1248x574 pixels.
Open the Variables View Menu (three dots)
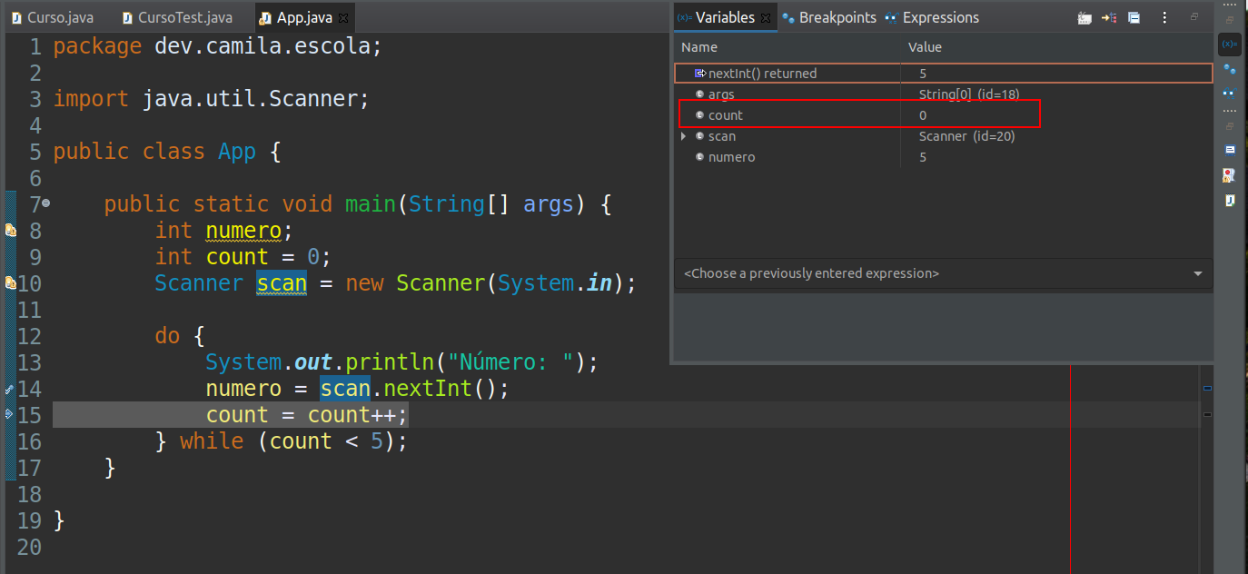[x=1164, y=17]
